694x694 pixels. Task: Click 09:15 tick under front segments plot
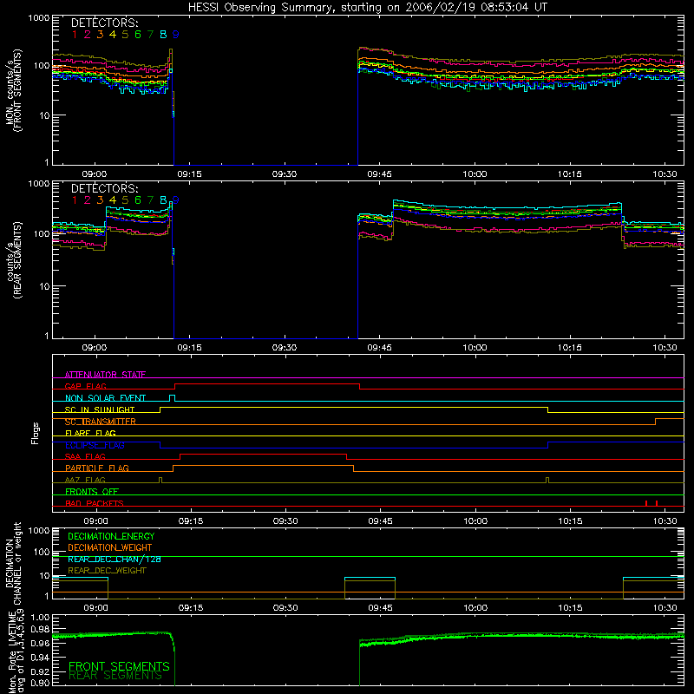[189, 174]
